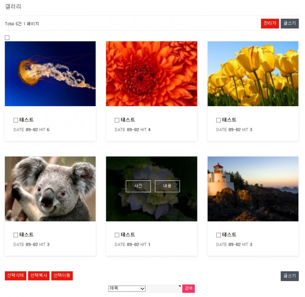Click 선택삭제 to delete selected posts
The image size is (305, 297).
[16, 276]
